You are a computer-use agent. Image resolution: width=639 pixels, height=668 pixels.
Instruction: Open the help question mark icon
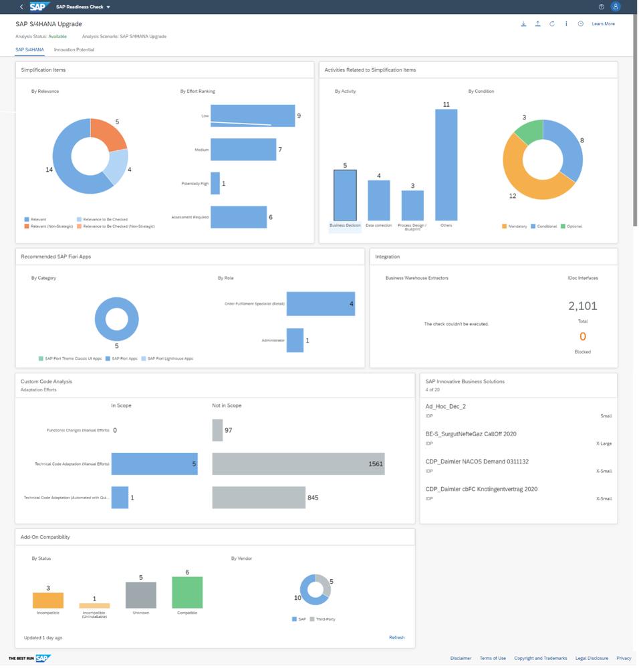(601, 7)
